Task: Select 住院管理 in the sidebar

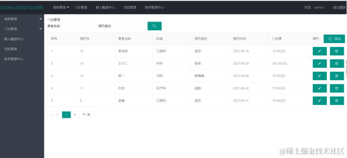Action: 10,49
